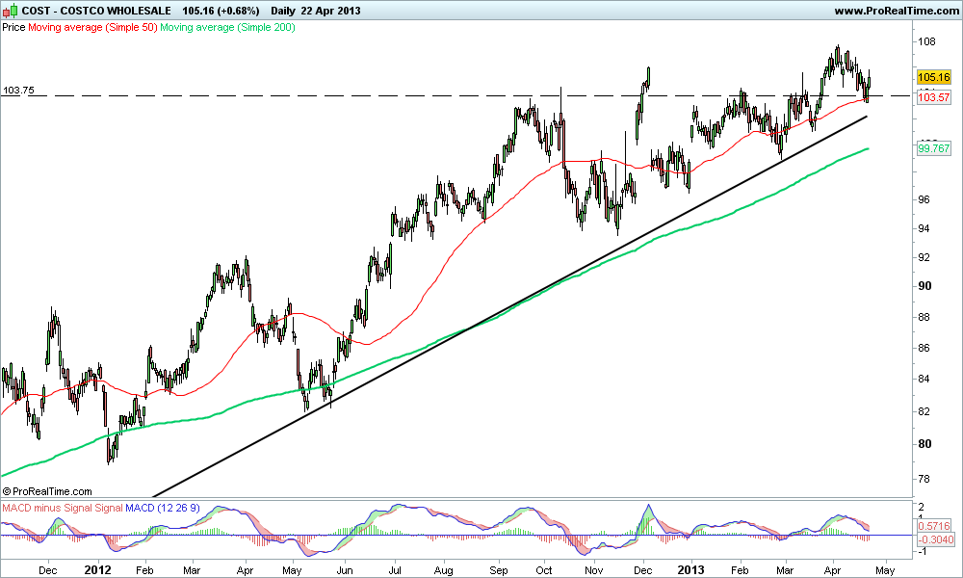Screen dimensions: 963x578
Task: Click the 88 price axis value
Action: coord(924,317)
